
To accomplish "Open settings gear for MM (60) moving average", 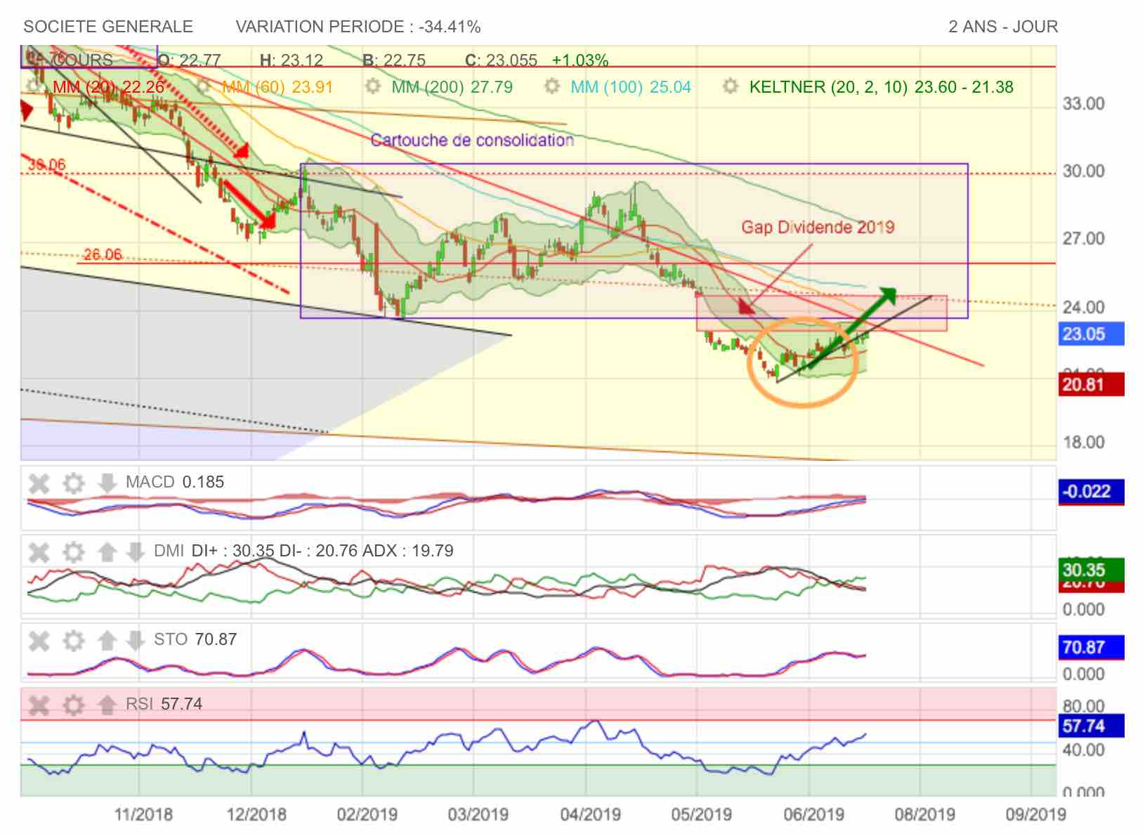I will [x=204, y=86].
